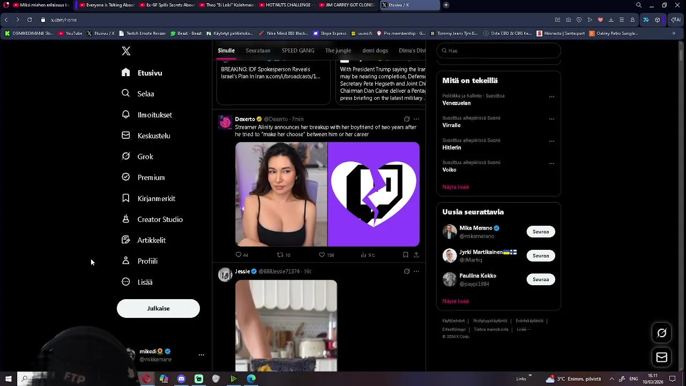Screen dimensions: 686x386
Task: Open Alinity photo in Dexerto post
Action: click(x=281, y=194)
